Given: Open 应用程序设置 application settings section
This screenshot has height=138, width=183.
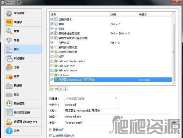Looking at the screenshot, I should [23, 113].
